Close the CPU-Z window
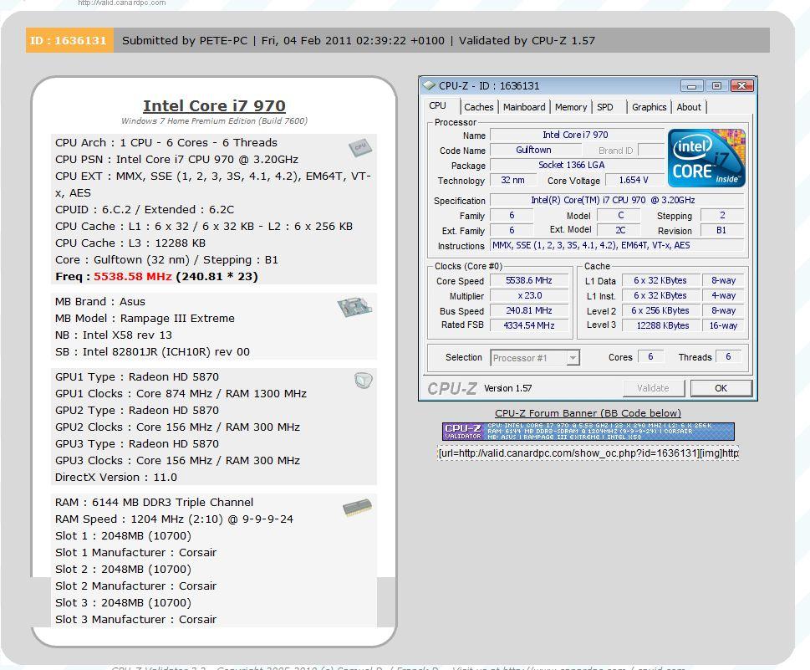The image size is (810, 670). 741,86
